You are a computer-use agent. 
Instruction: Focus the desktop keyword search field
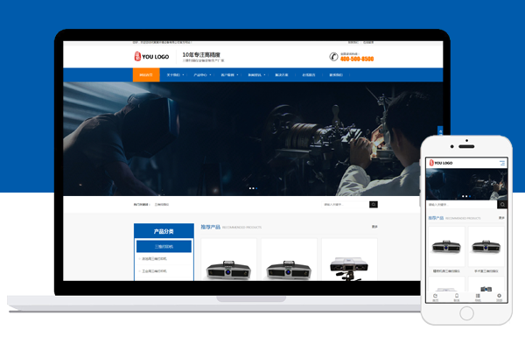tap(346, 204)
